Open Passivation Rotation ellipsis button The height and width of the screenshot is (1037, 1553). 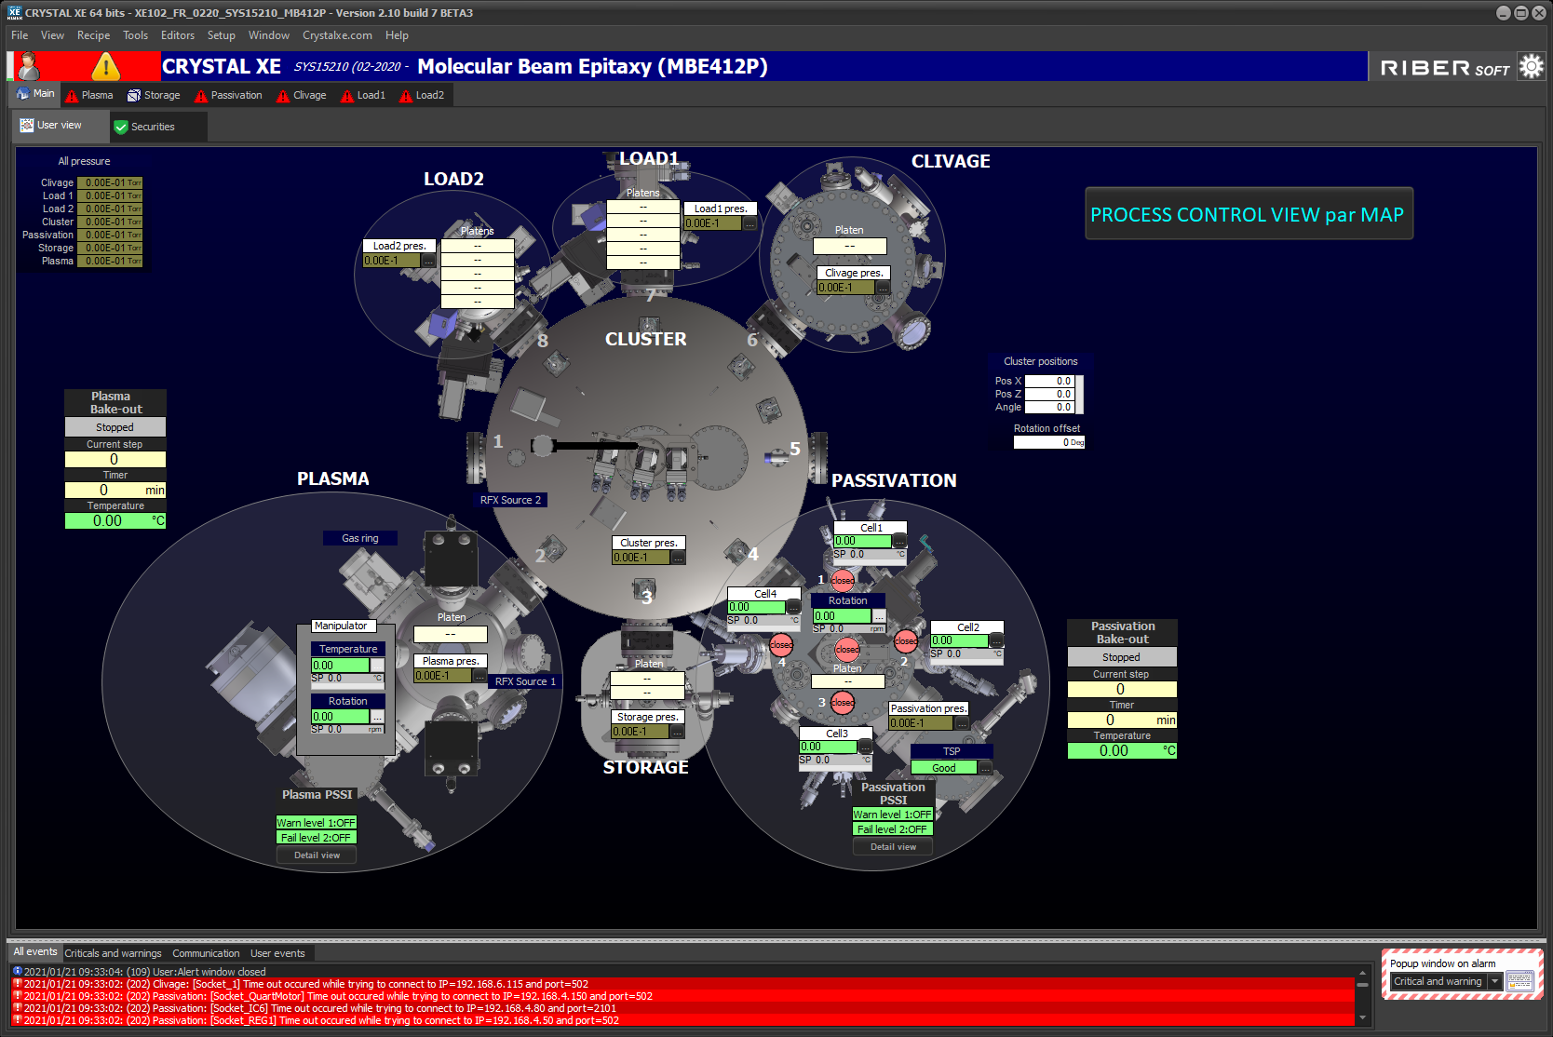pos(878,616)
